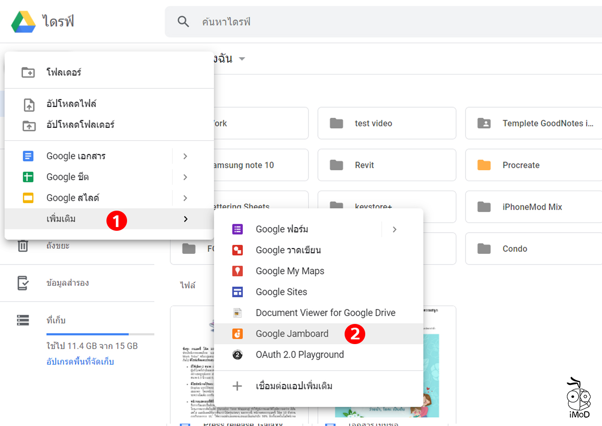Click the search magnifier icon
The image size is (602, 426).
(x=183, y=21)
